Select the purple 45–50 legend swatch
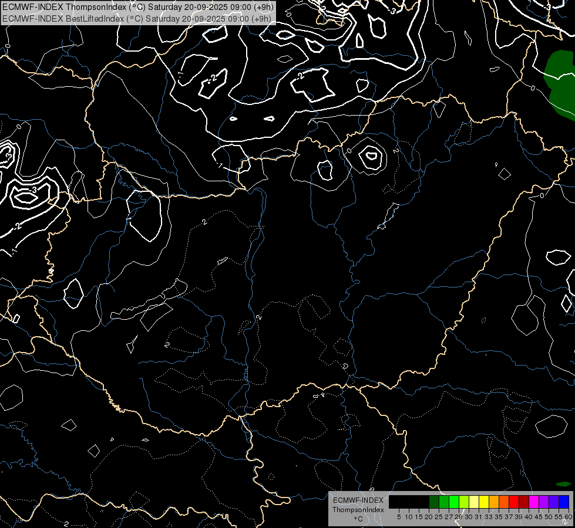This screenshot has width=575, height=528. coord(543,502)
